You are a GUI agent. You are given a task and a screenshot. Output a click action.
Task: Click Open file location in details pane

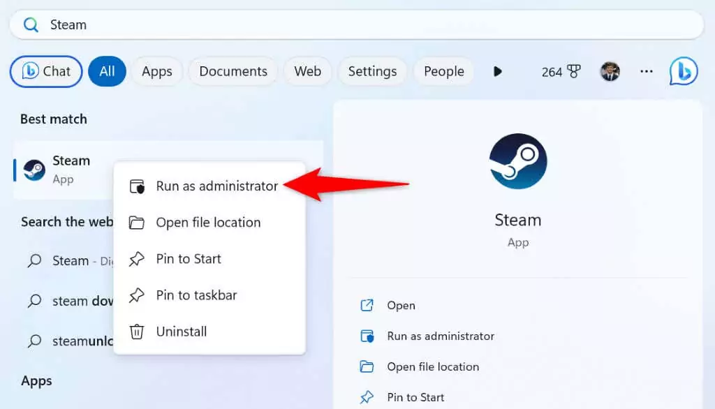[x=433, y=366]
